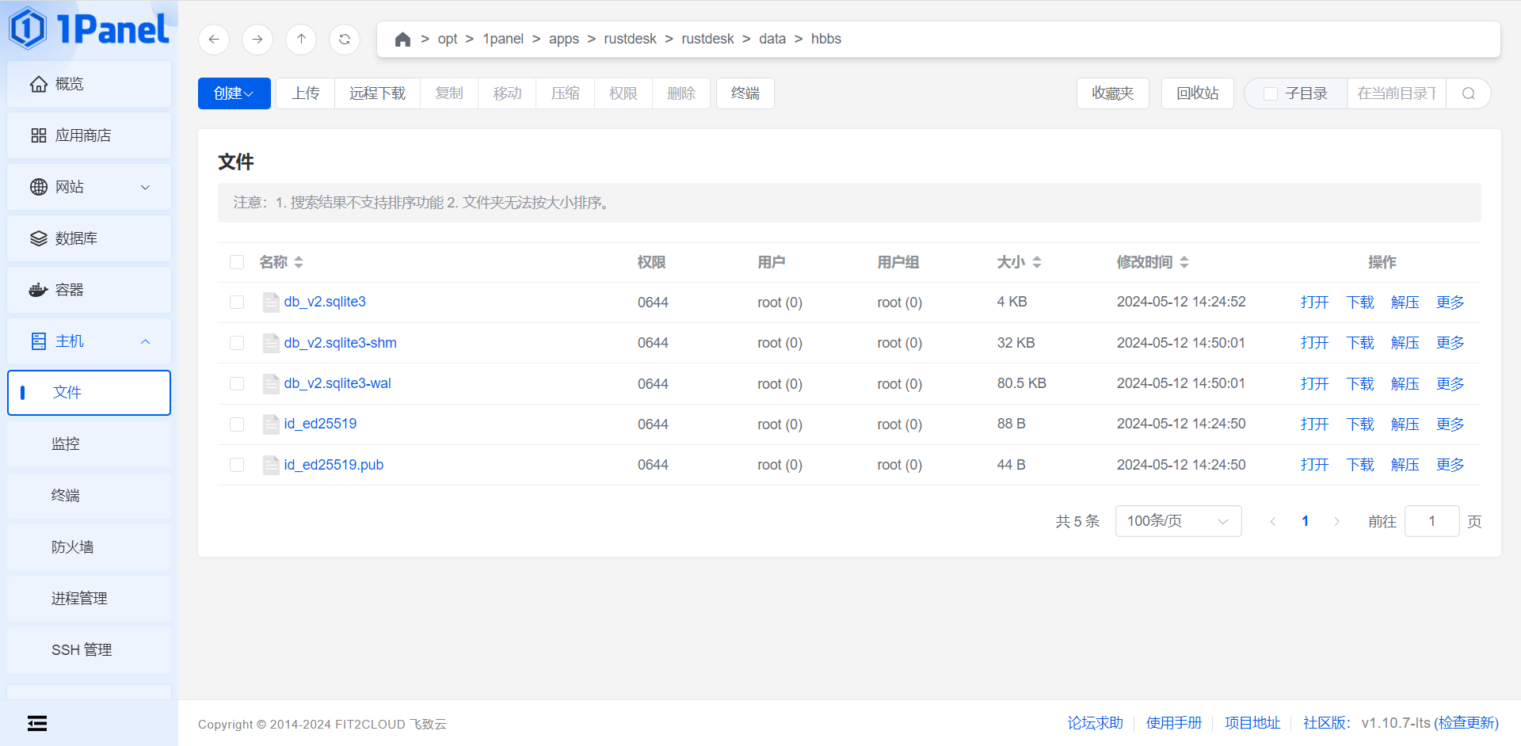The height and width of the screenshot is (746, 1521).
Task: Sort files by 名称 column arrows
Action: [299, 262]
